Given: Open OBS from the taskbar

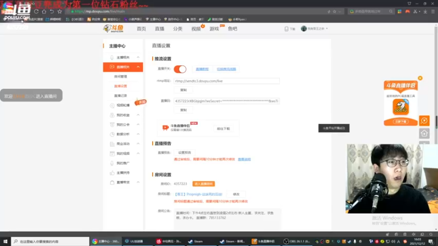Looking at the screenshot, I should click(297, 241).
